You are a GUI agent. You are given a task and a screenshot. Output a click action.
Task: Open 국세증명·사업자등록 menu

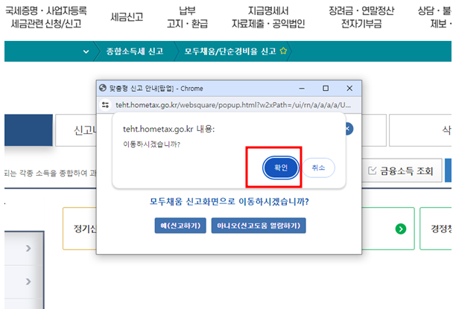(46, 17)
